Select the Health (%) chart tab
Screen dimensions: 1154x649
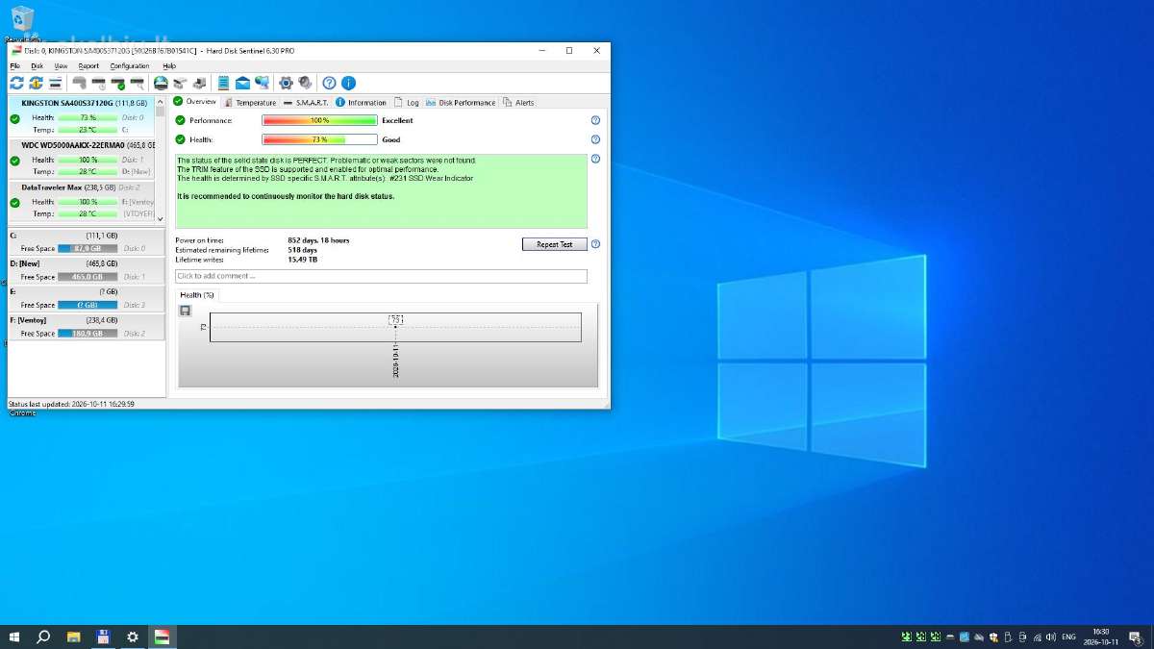(x=197, y=295)
